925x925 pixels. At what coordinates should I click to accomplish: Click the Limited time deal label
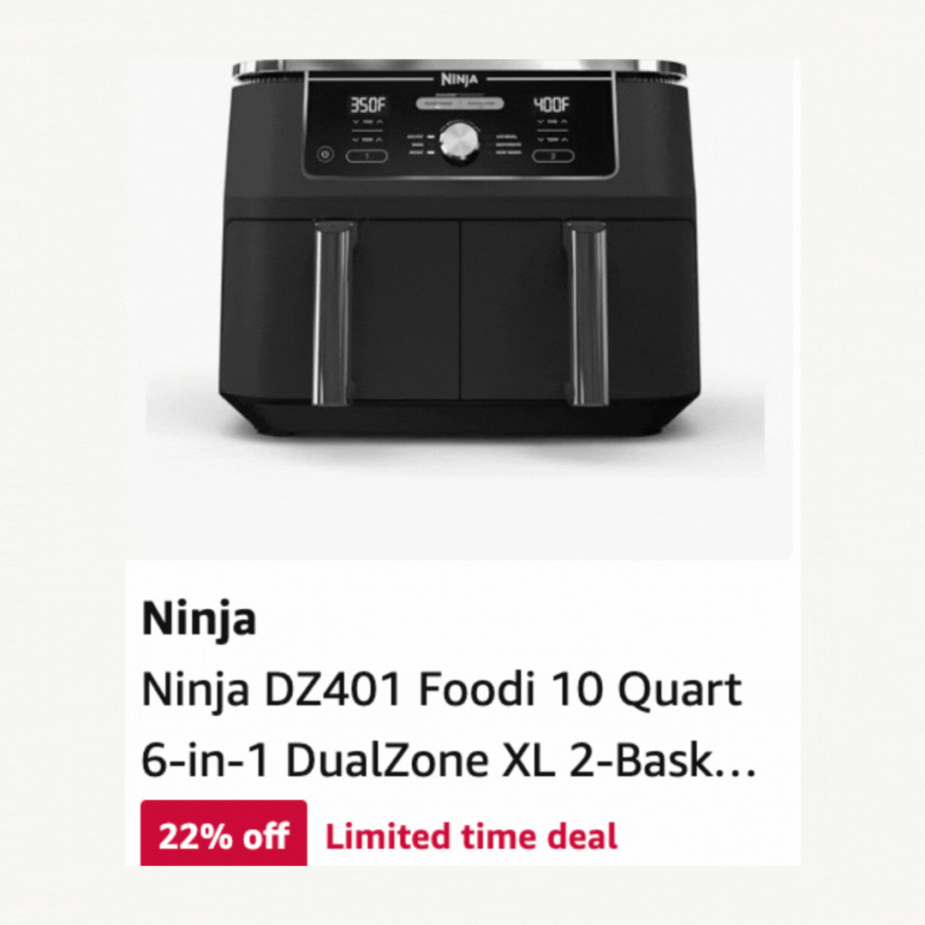(471, 837)
